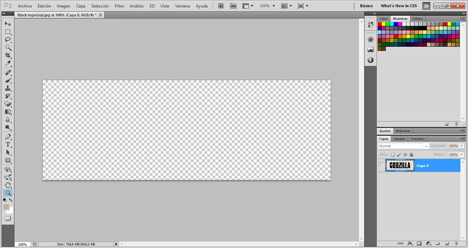Open the Archivo menu
This screenshot has width=468, height=248.
point(24,6)
